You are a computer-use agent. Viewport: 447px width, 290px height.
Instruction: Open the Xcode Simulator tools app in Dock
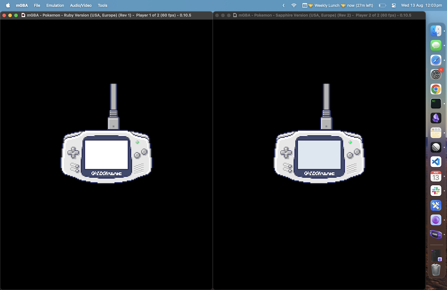(435, 206)
